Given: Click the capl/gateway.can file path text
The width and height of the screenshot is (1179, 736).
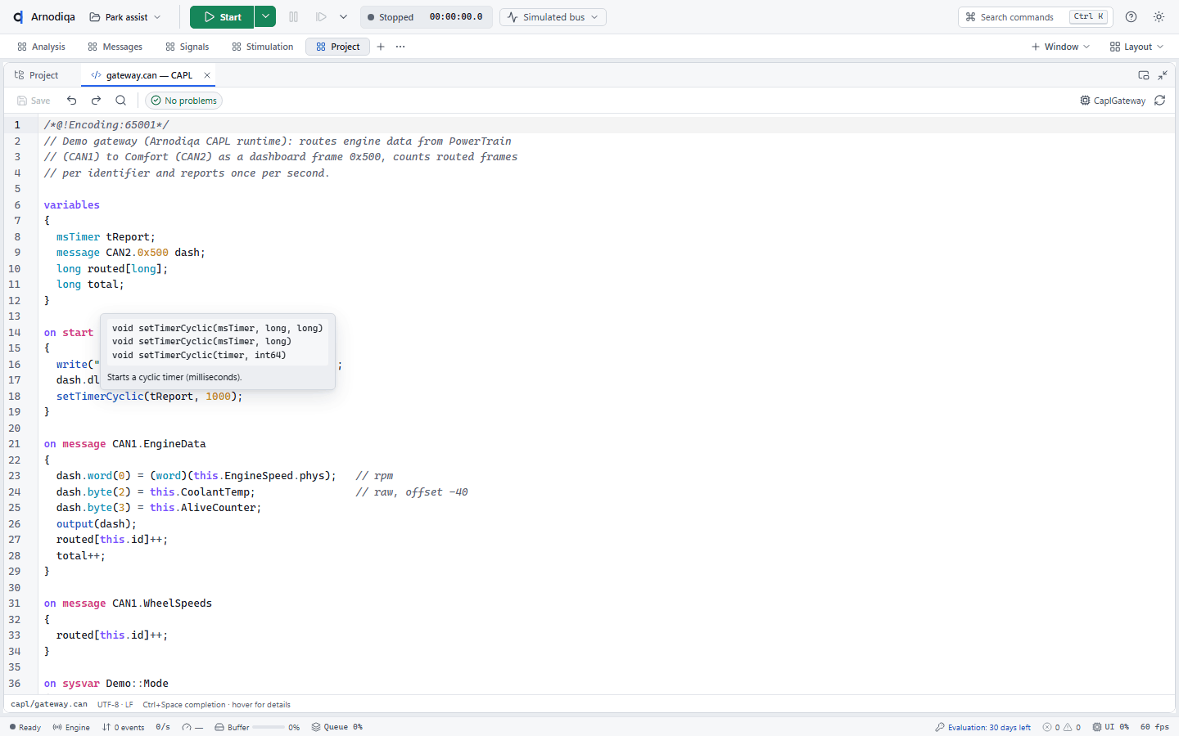Looking at the screenshot, I should [x=49, y=705].
